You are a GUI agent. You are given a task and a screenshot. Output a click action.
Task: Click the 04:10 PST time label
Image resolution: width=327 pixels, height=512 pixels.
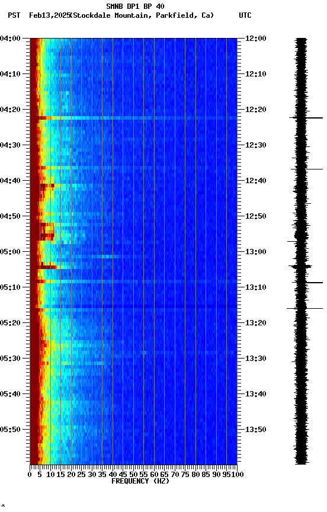click(10, 74)
